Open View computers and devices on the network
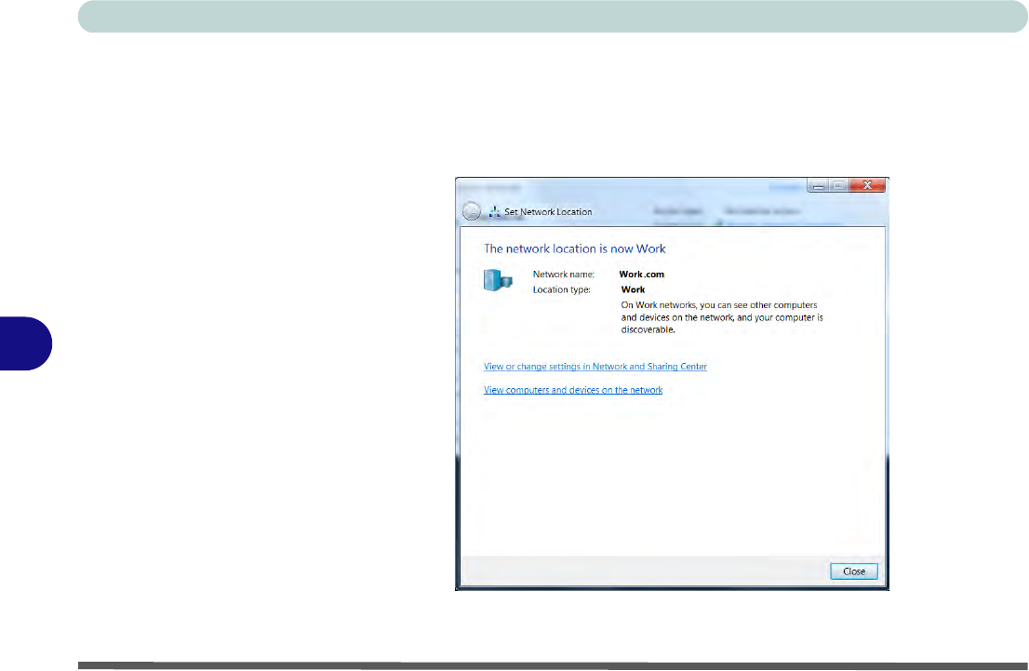Image resolution: width=1029 pixels, height=671 pixels. pos(573,390)
